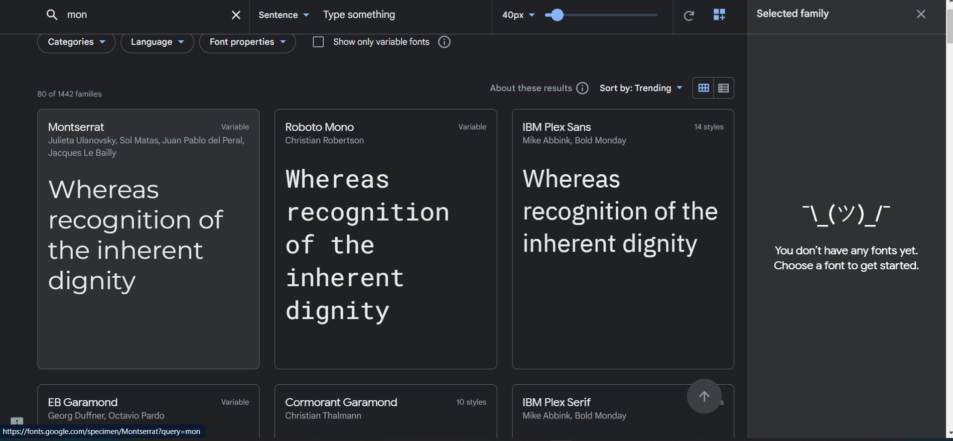Click 'You don't have any fonts yet' message
The height and width of the screenshot is (441, 953).
(846, 258)
